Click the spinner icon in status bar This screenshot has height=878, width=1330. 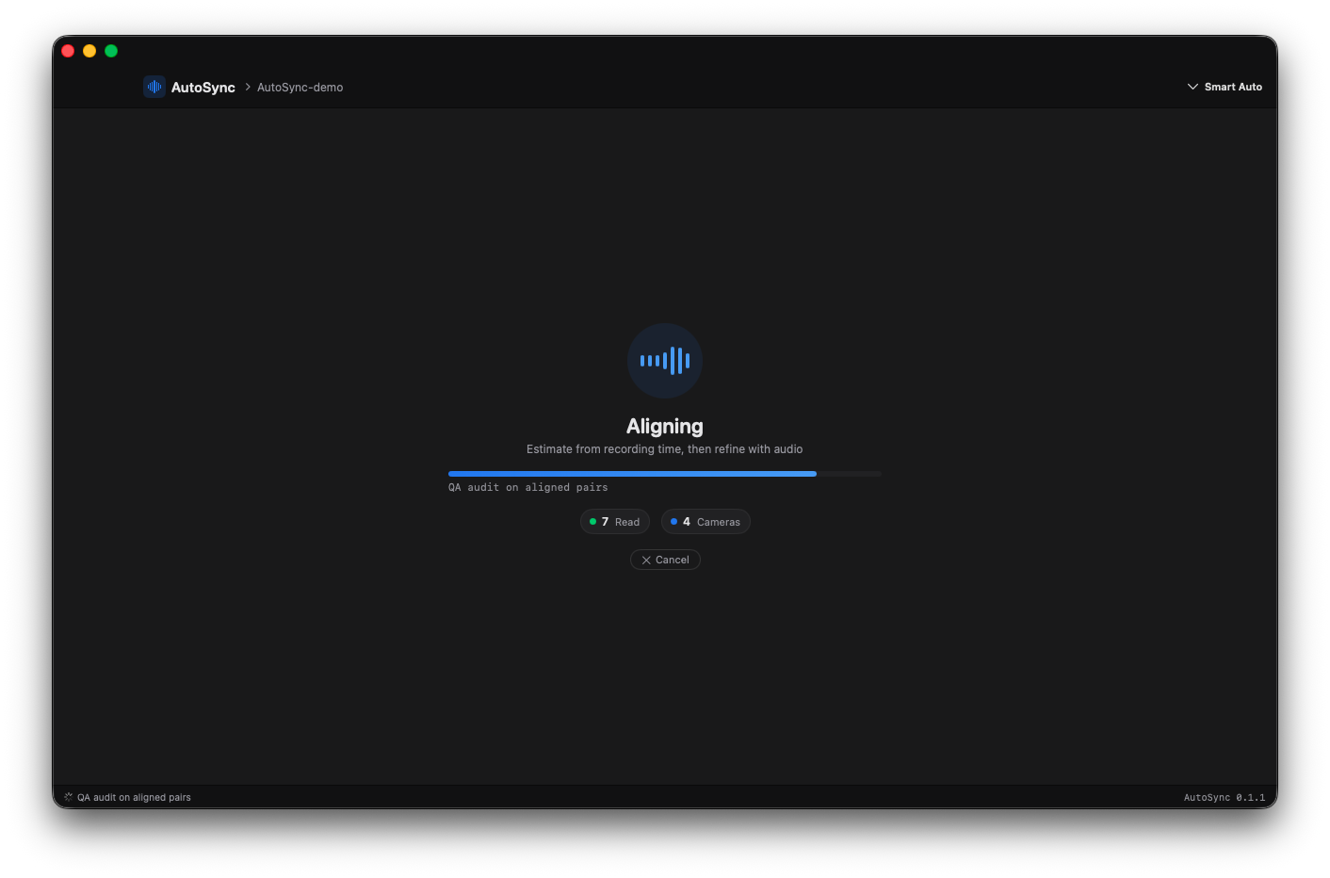pos(68,797)
